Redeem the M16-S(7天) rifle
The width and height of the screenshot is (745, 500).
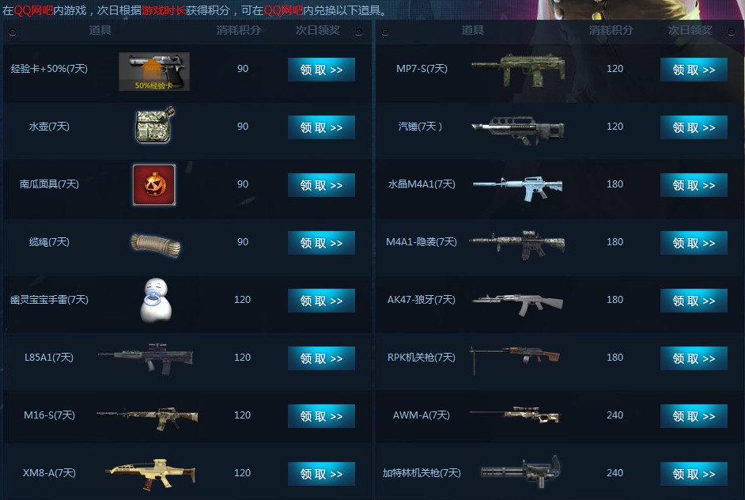(321, 416)
